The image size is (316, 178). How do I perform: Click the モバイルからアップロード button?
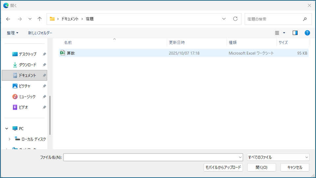pyautogui.click(x=223, y=167)
